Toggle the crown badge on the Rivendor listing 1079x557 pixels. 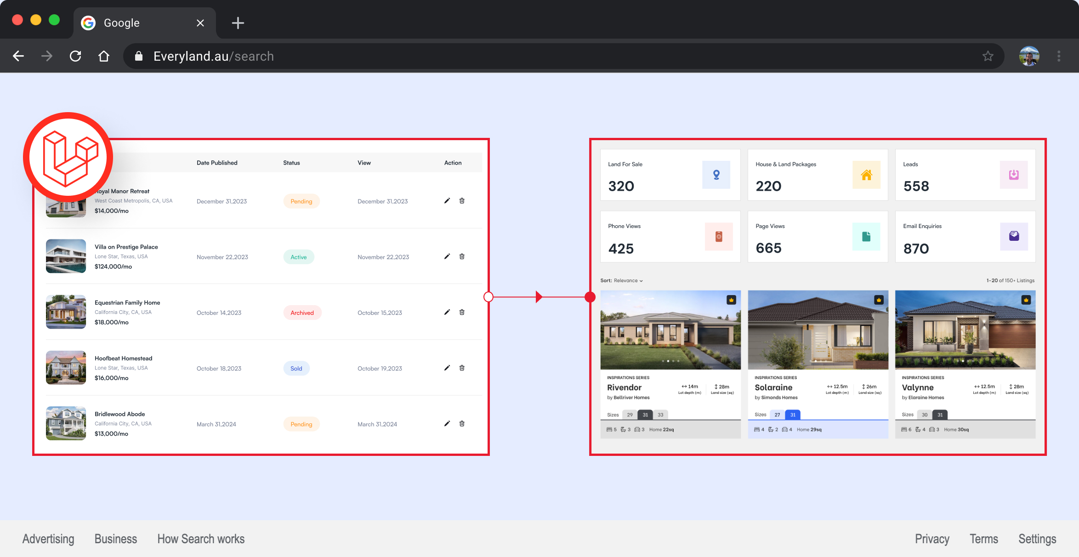point(731,300)
